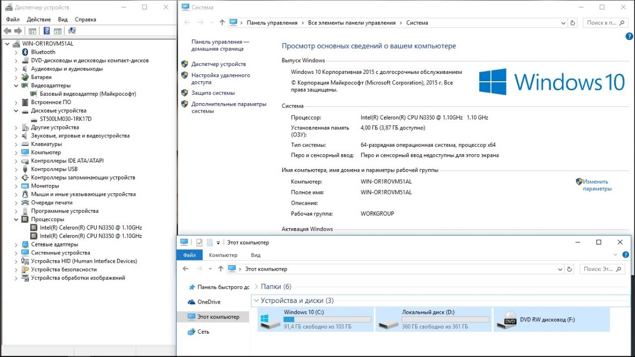
Task: Open the Действие menu in Device Manager
Action: pyautogui.click(x=39, y=19)
